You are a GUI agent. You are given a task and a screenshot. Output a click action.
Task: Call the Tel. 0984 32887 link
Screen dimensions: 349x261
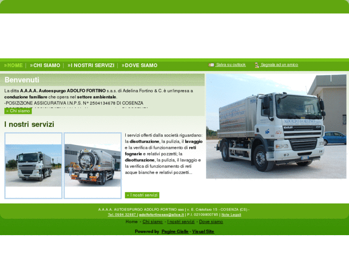pyautogui.click(x=122, y=215)
